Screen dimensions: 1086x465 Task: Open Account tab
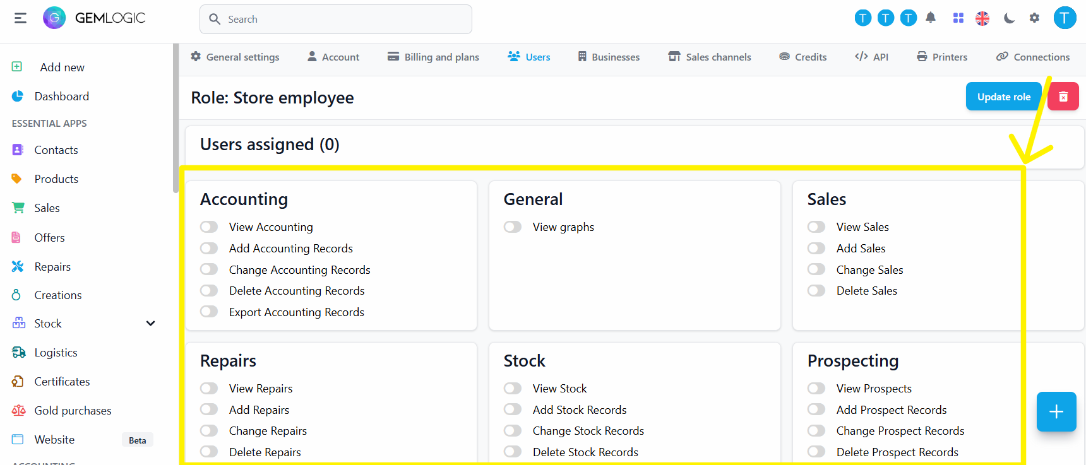pos(333,57)
